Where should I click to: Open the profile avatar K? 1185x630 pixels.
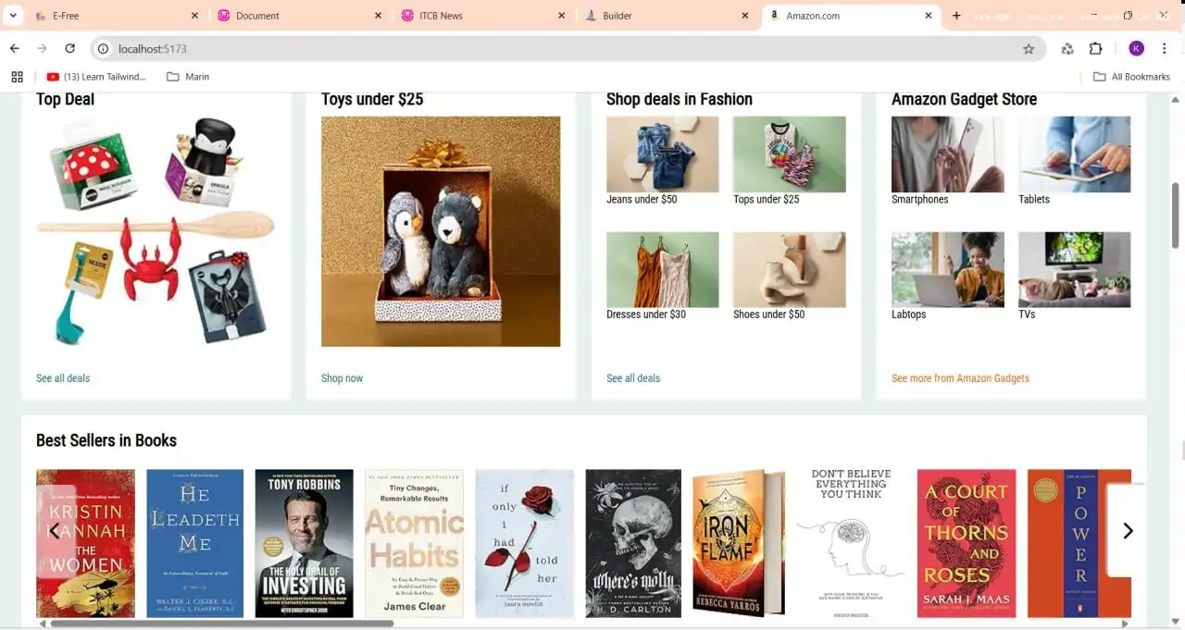[1136, 49]
